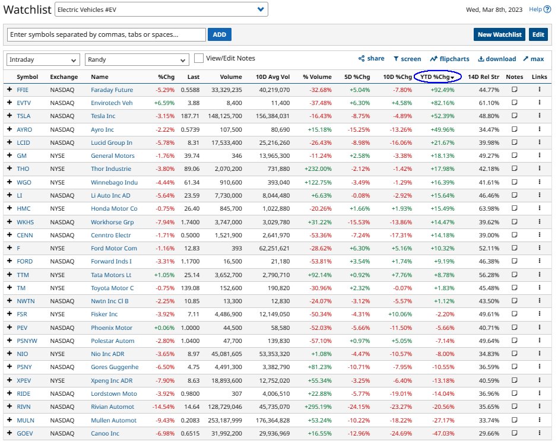Open links menu for PEV row

point(540,327)
